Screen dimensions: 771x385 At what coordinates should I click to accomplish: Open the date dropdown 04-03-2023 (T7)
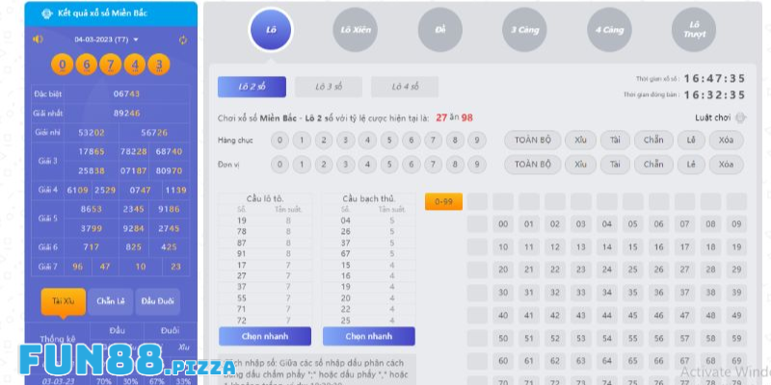click(107, 39)
